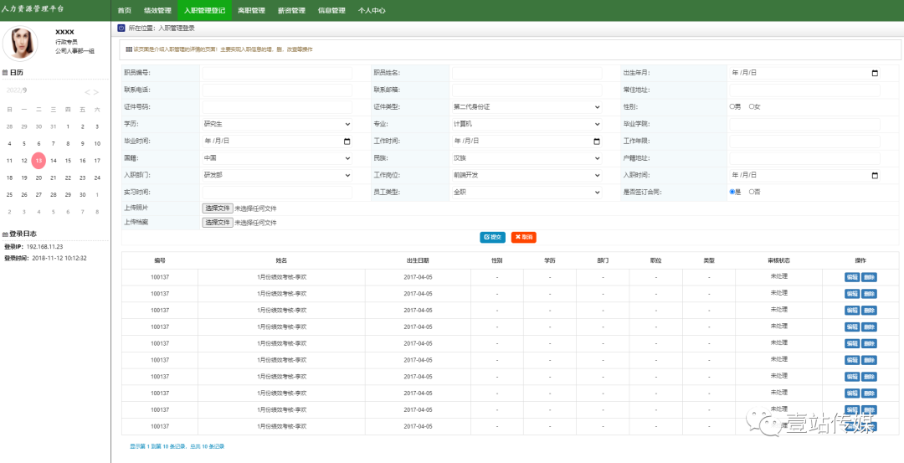The width and height of the screenshot is (904, 463).
Task: Click the location icon beside 所在位置
Action: pyautogui.click(x=121, y=28)
